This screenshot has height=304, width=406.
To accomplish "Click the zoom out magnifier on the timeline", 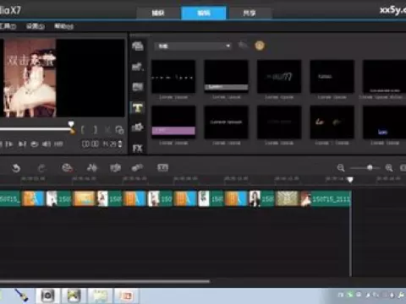I will point(341,168).
